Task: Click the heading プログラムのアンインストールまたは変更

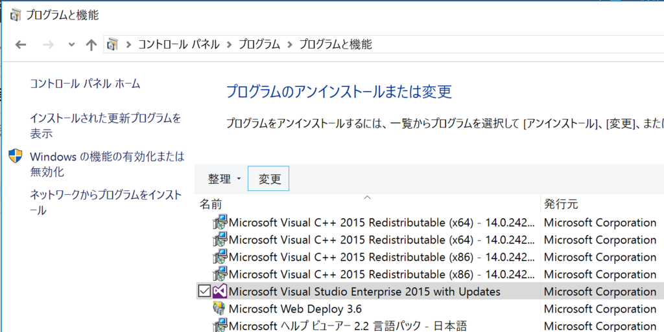Action: (x=339, y=91)
